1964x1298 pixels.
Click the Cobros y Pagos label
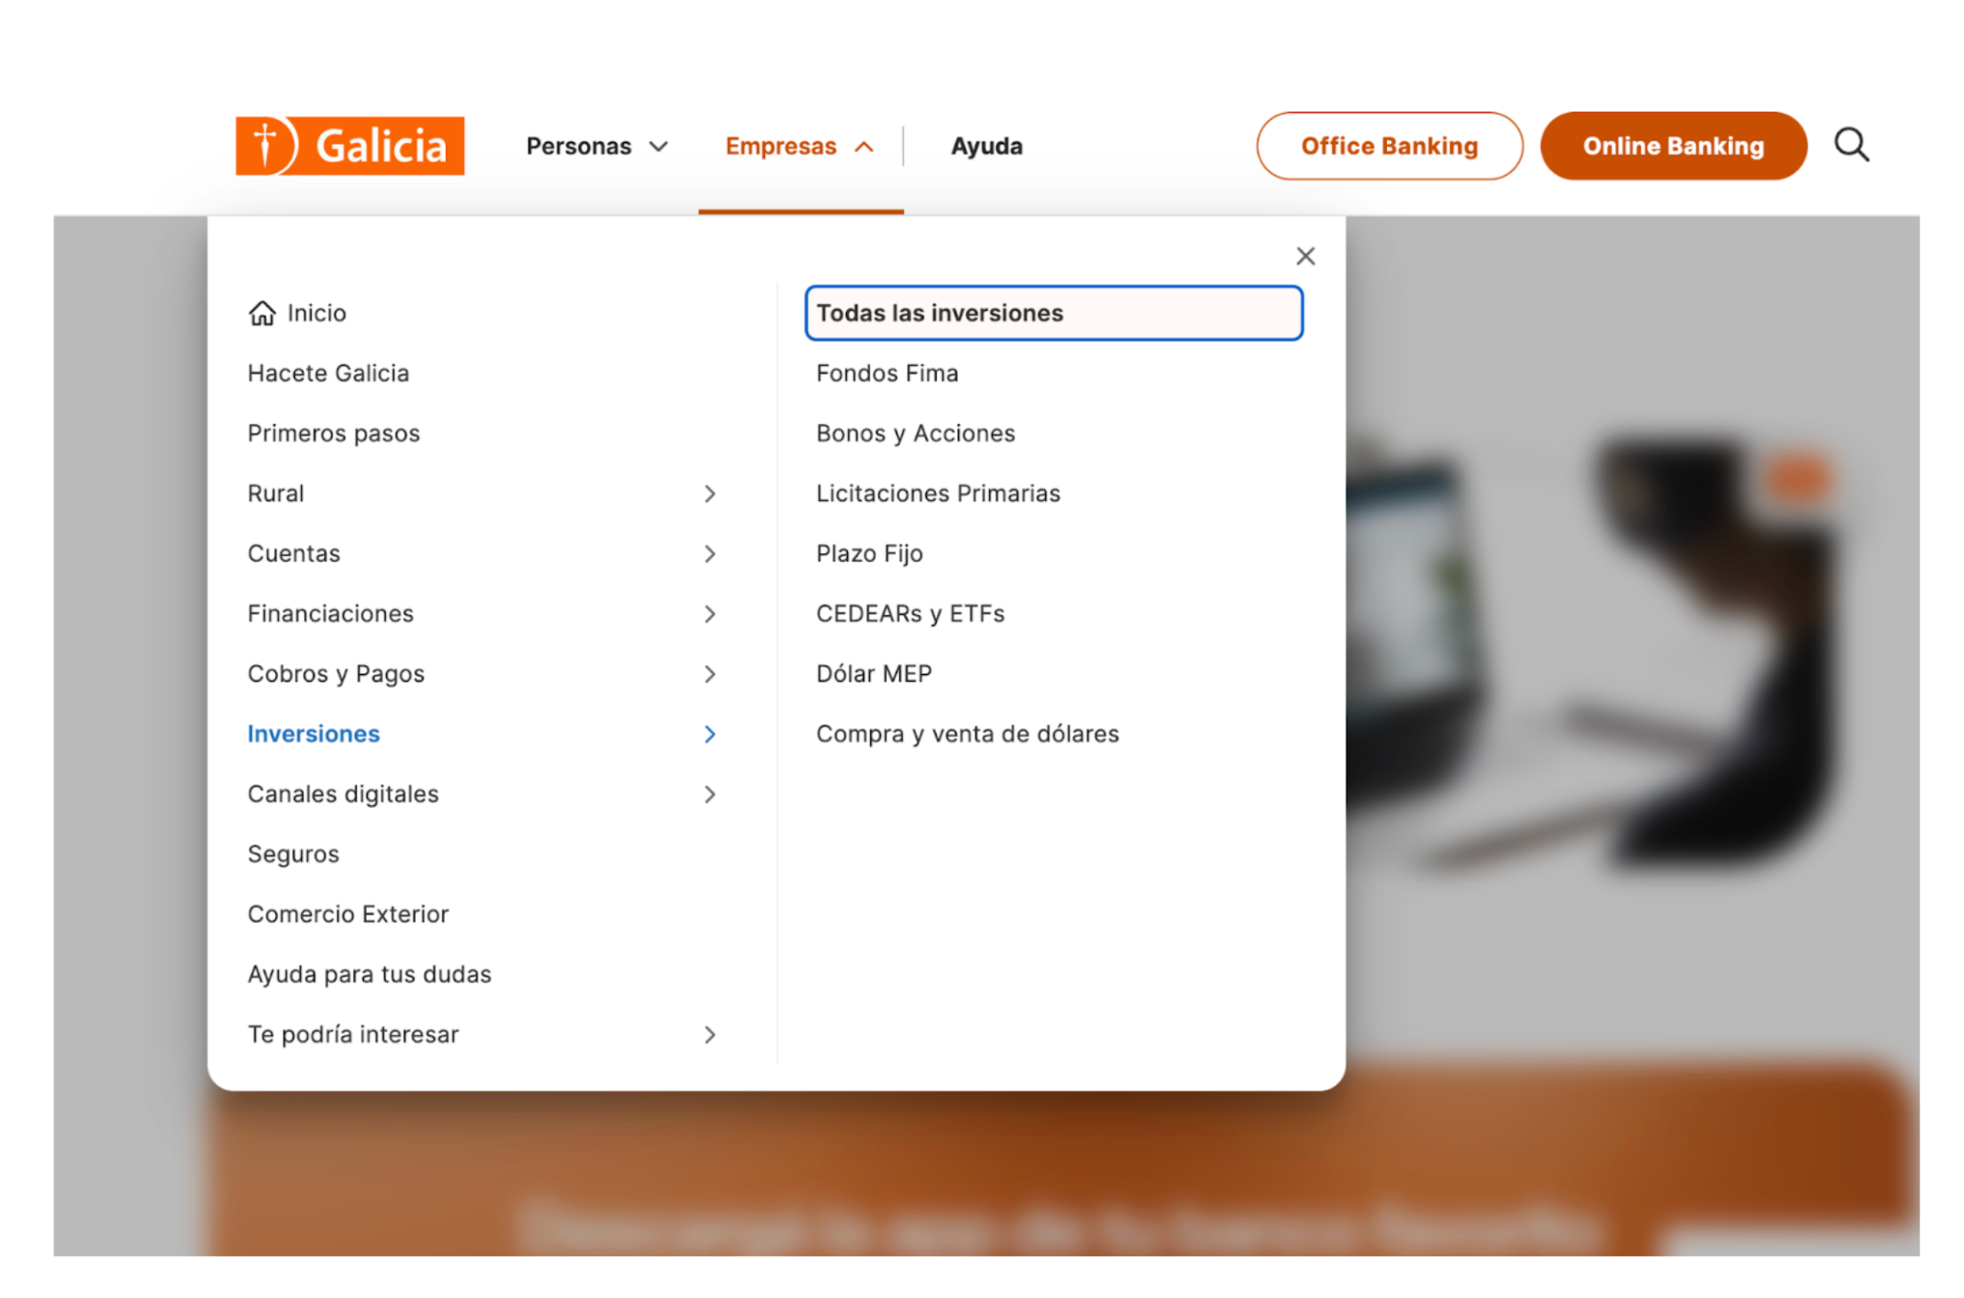point(336,674)
